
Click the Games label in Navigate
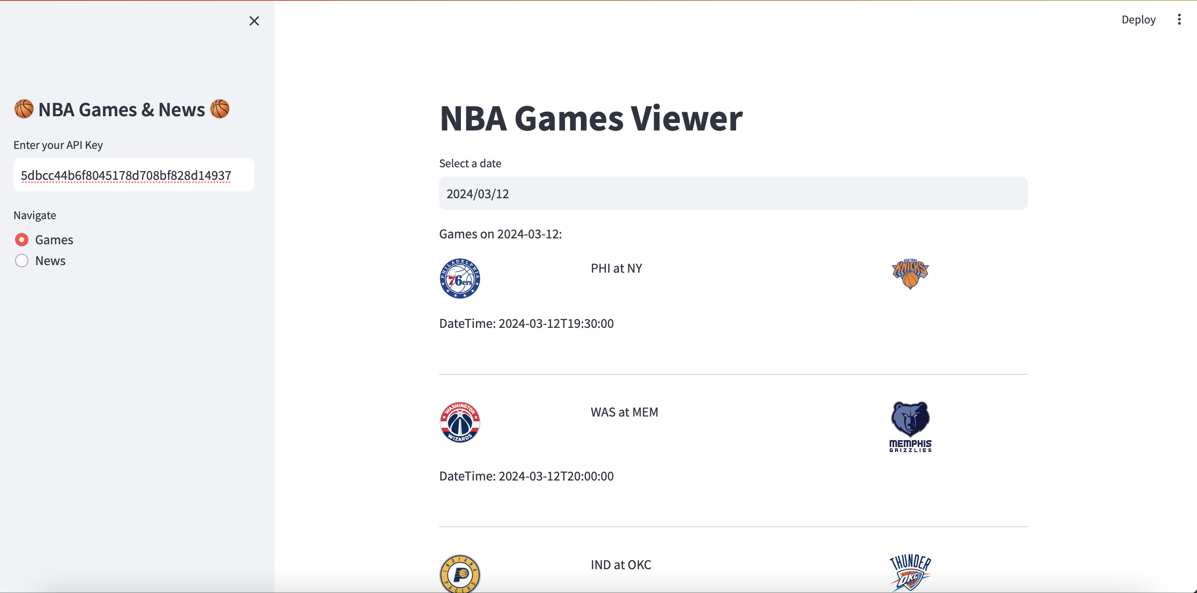coord(54,239)
